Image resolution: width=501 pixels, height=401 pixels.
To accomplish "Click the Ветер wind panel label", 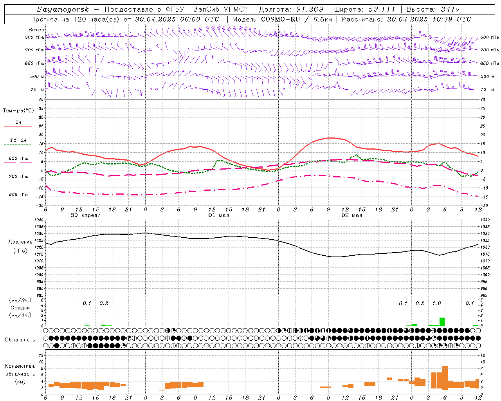I will [x=36, y=30].
